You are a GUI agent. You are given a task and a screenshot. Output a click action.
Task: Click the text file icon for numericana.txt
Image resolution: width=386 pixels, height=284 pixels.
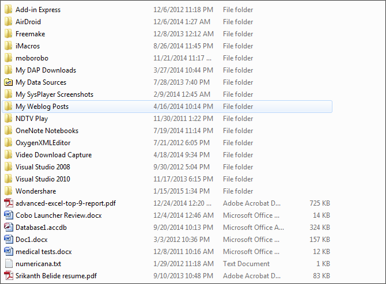tap(8, 264)
